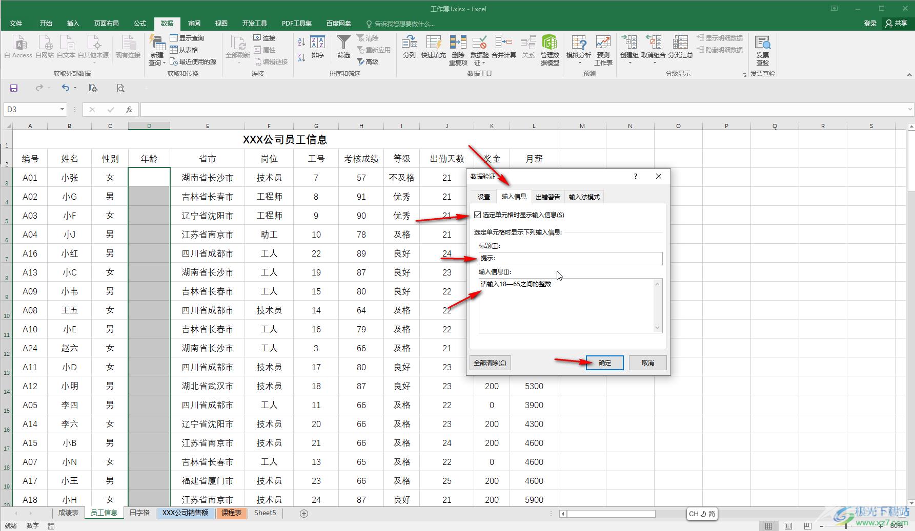This screenshot has height=531, width=915.
Task: Click the dialog help question mark
Action: [x=636, y=176]
